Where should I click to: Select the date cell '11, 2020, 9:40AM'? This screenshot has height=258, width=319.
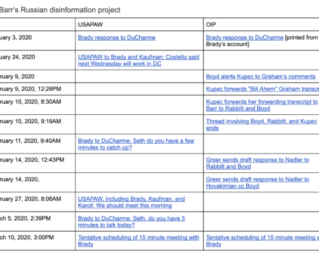(37, 144)
